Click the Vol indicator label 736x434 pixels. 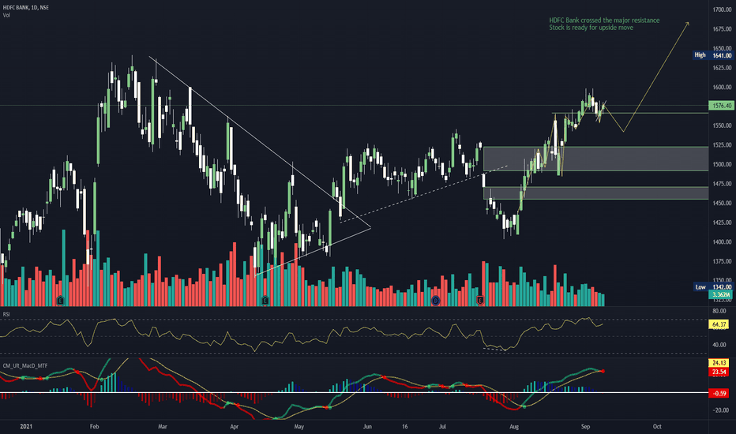pos(6,15)
